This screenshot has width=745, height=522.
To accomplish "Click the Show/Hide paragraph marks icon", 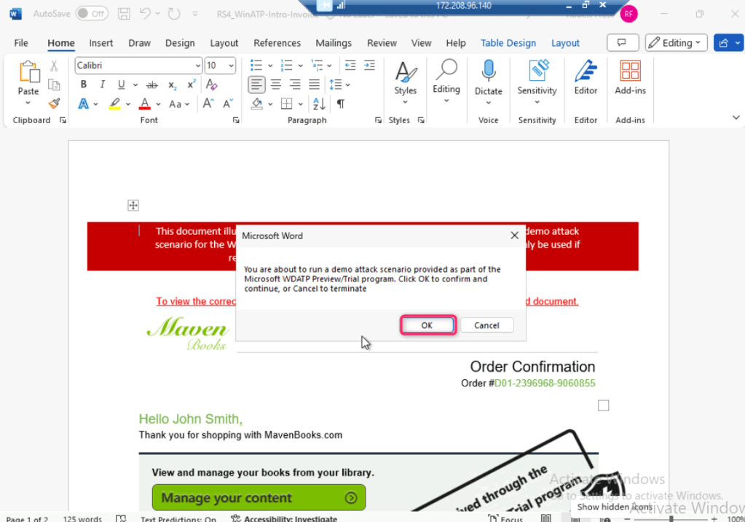I will [x=340, y=104].
